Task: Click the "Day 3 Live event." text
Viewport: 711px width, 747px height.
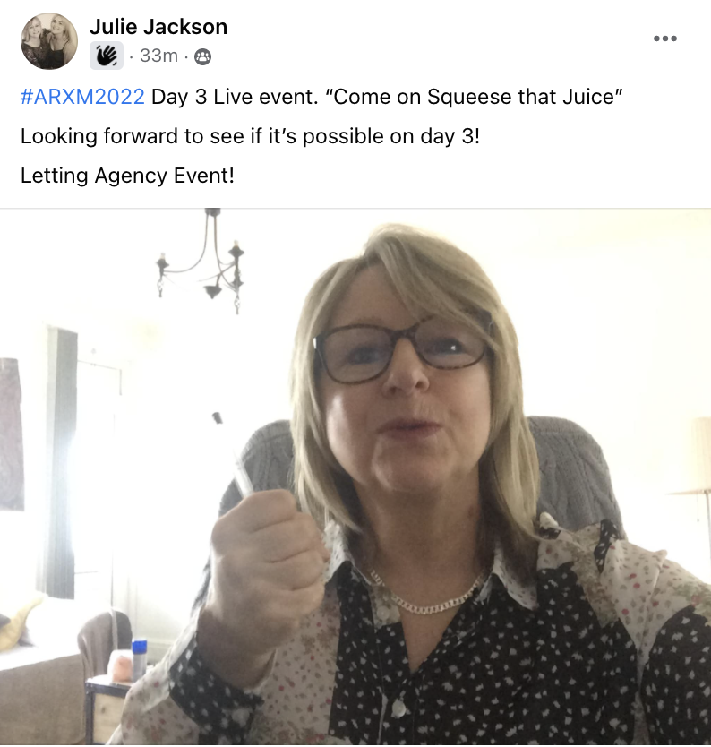Action: [235, 97]
